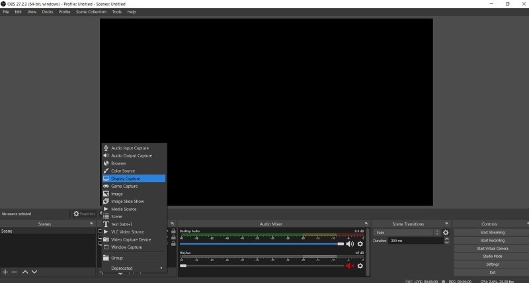Open the Properties gear button
The width and height of the screenshot is (529, 283).
click(85, 214)
